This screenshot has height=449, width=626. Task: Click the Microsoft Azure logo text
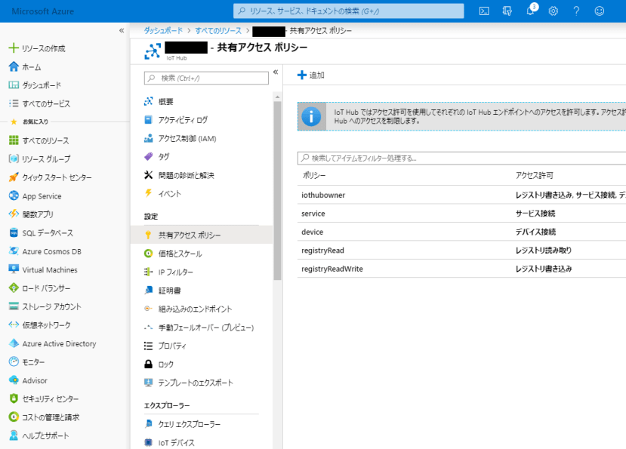point(43,11)
